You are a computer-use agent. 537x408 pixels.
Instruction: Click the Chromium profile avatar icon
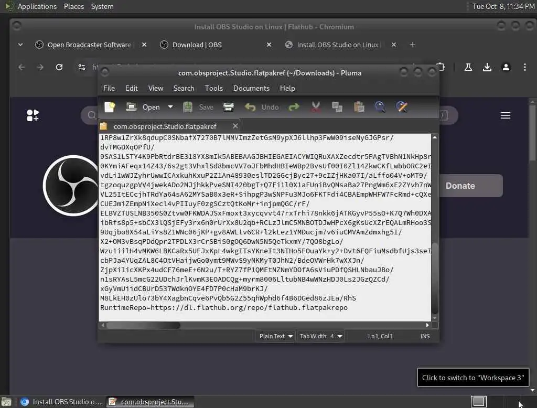(x=506, y=67)
